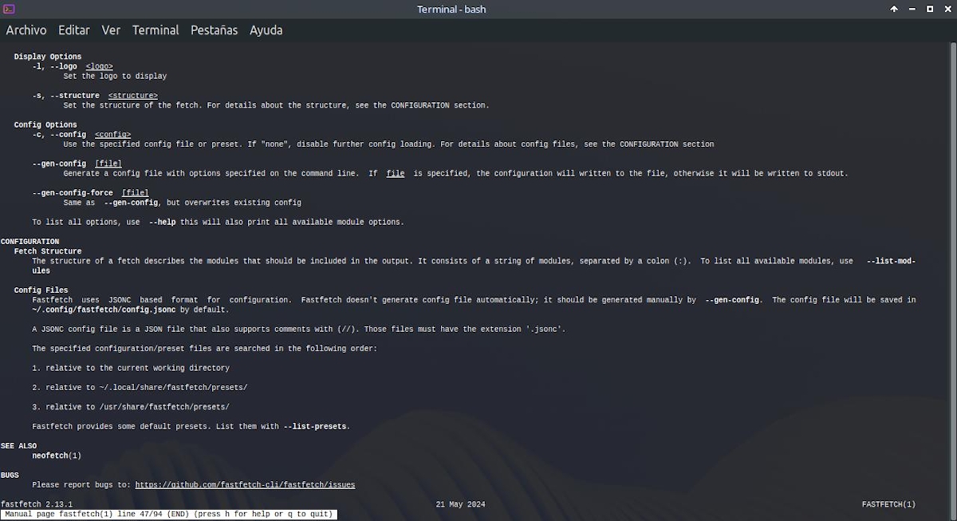957x521 pixels.
Task: Open the Terminal menu
Action: point(155,30)
